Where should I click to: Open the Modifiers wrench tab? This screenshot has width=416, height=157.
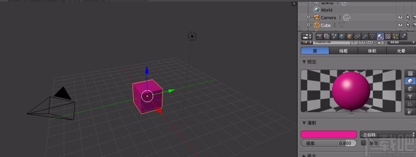365,36
